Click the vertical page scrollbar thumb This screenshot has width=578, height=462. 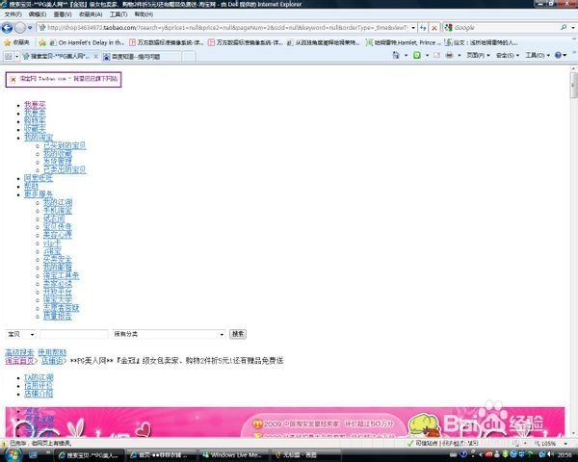(x=573, y=86)
